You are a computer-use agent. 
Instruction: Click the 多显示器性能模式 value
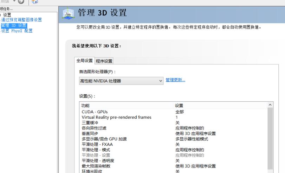point(192,139)
